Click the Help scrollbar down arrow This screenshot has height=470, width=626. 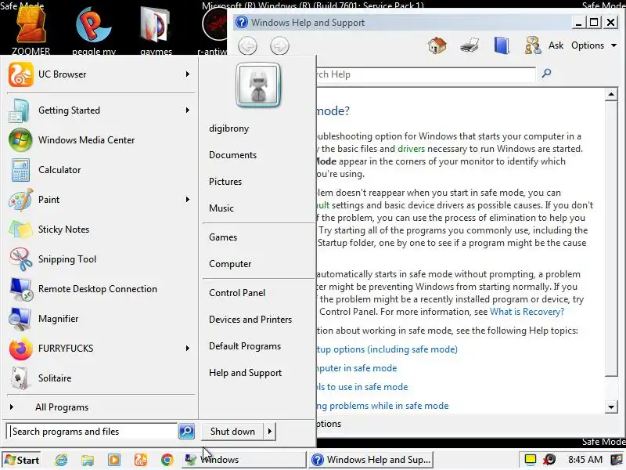click(611, 407)
